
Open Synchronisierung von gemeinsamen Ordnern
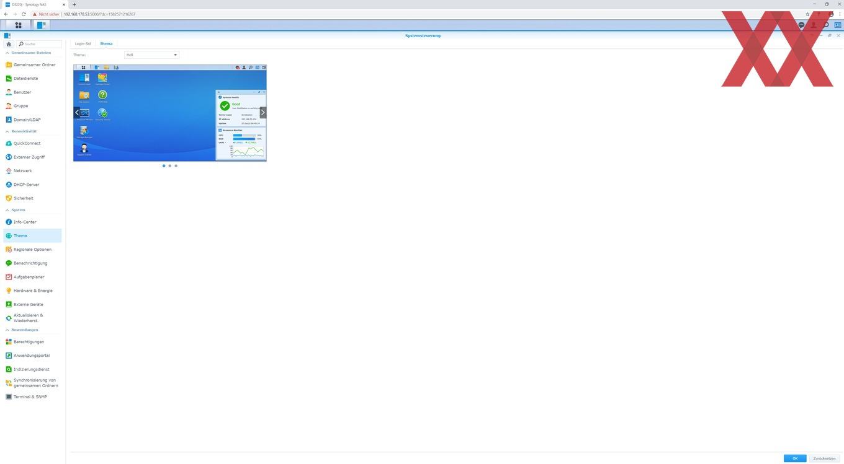[x=32, y=383]
